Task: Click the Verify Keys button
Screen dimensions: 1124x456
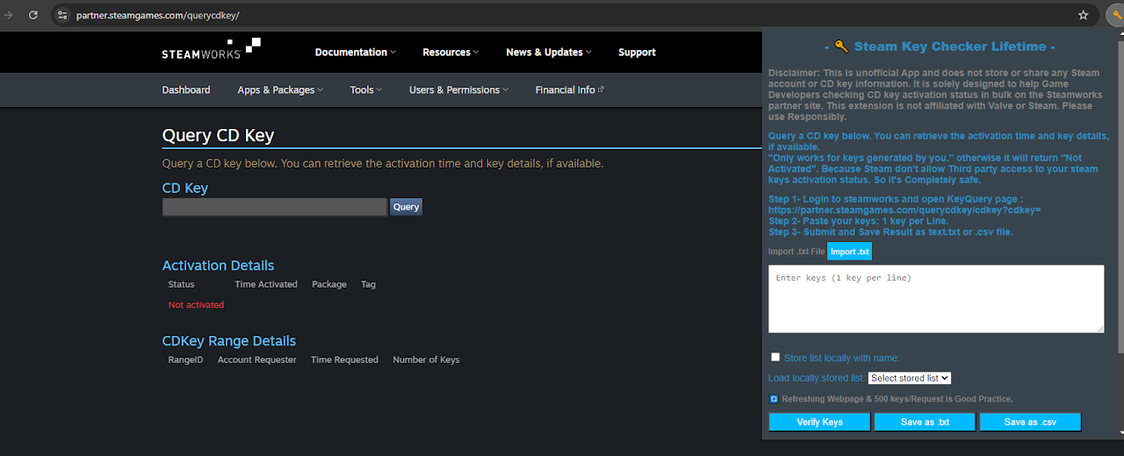Action: 819,422
